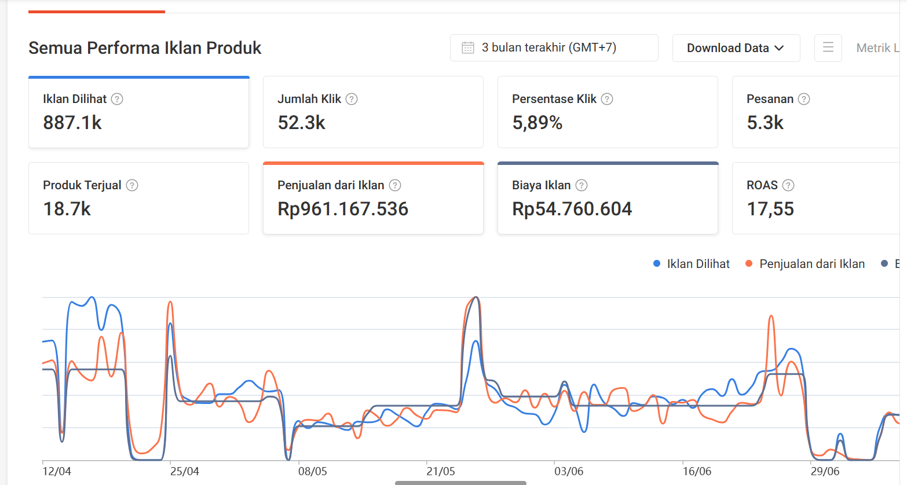
Task: Click the Penjualan dari Iklan legend label
Action: (x=812, y=264)
